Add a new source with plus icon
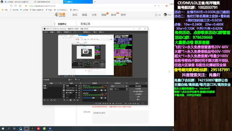 [x=64, y=100]
